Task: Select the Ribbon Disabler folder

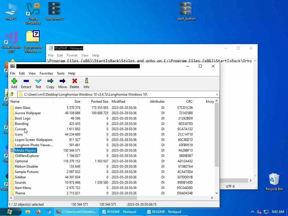Action: point(27,166)
